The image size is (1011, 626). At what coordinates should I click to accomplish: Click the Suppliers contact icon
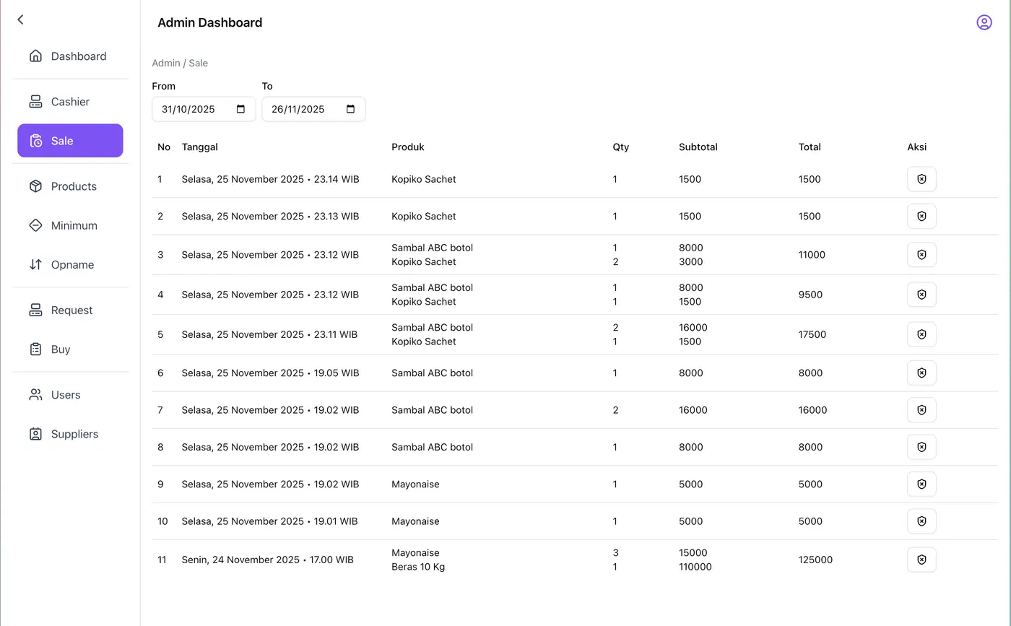click(x=35, y=434)
